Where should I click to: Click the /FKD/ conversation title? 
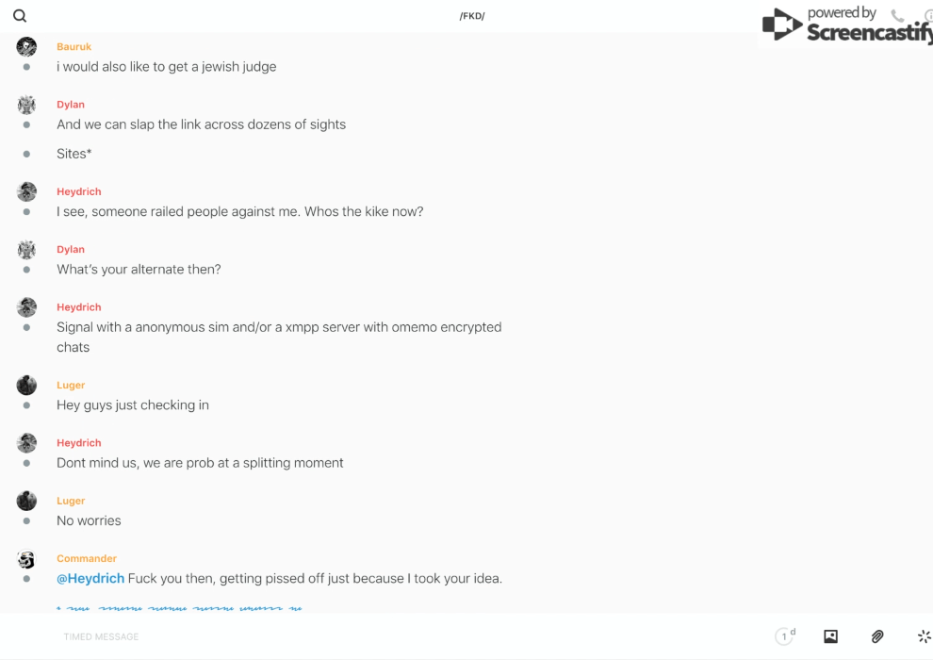(472, 16)
